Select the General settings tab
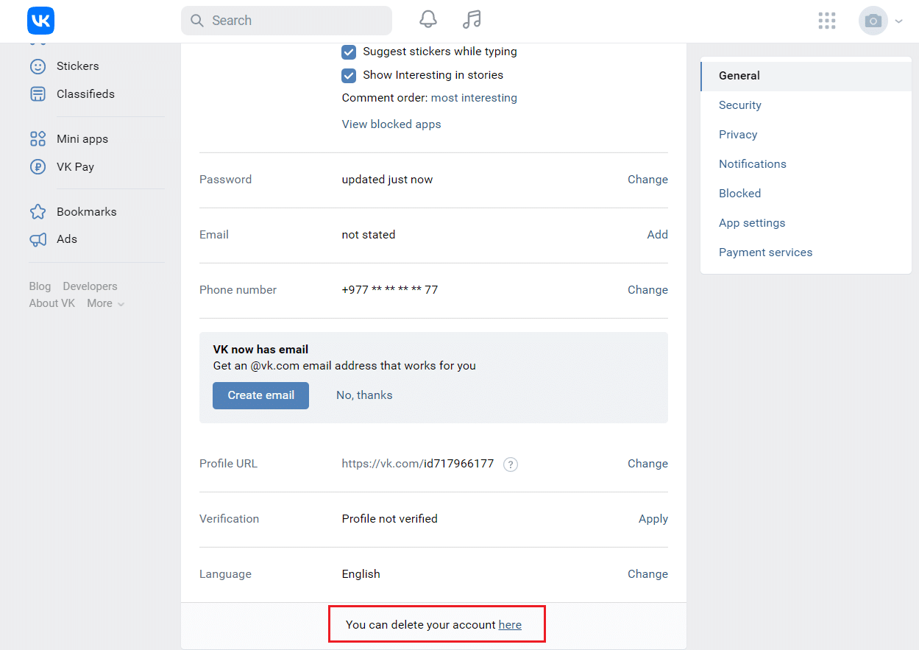Screen dimensions: 919x650 click(x=806, y=76)
